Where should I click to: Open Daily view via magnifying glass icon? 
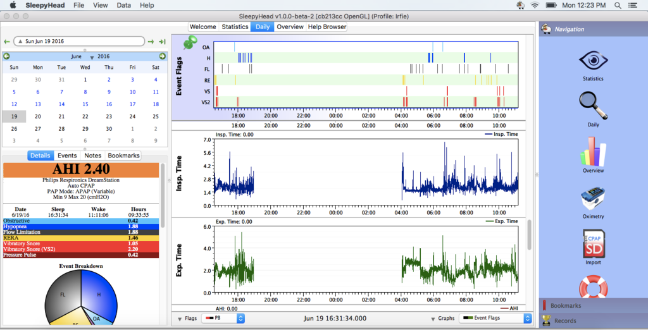point(593,106)
